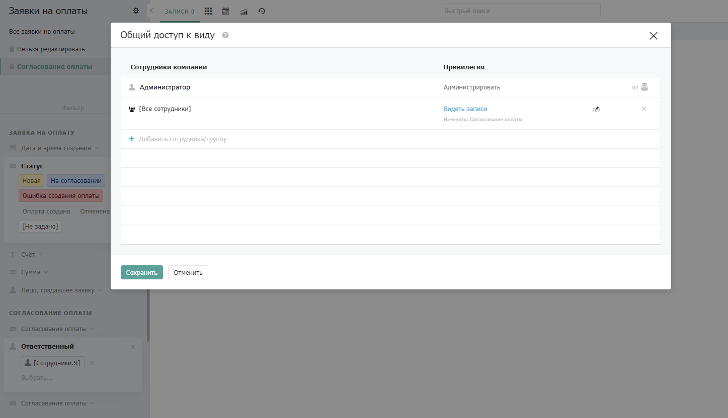Screen dimensions: 728x418
Task: Open the Записи tab
Action: [180, 12]
